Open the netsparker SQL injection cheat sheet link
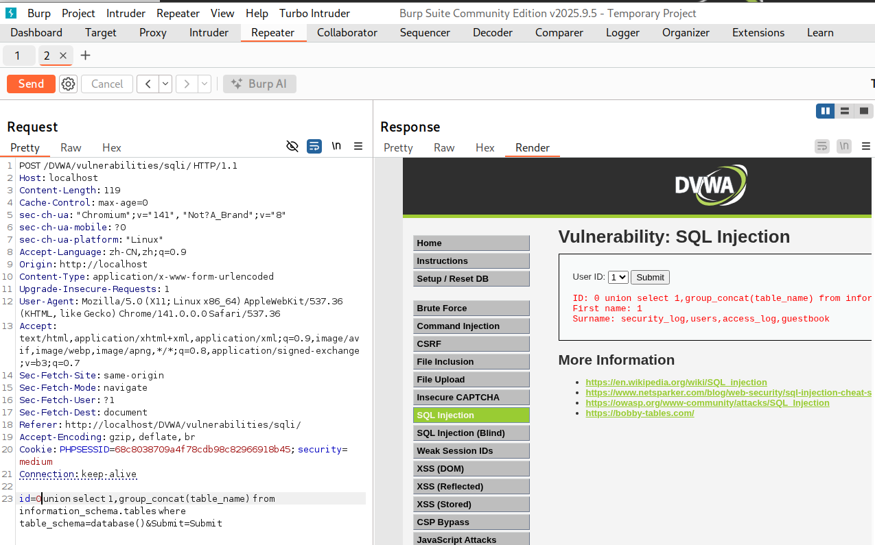Image resolution: width=875 pixels, height=545 pixels. [x=729, y=392]
